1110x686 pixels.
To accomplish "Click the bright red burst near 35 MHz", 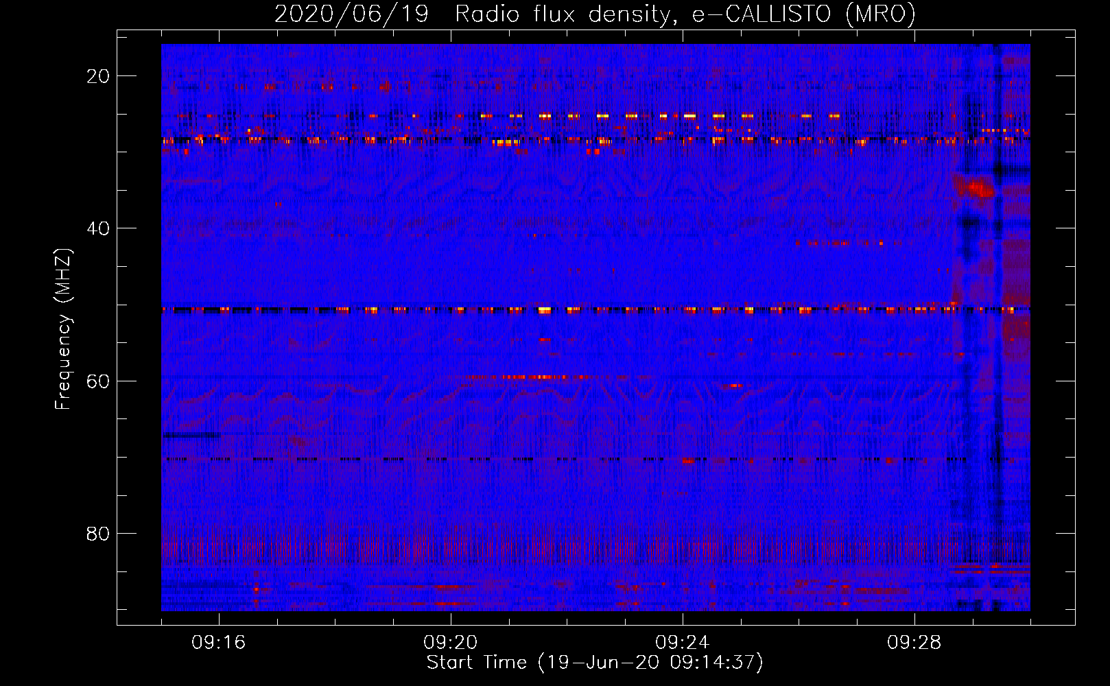I will [x=974, y=187].
